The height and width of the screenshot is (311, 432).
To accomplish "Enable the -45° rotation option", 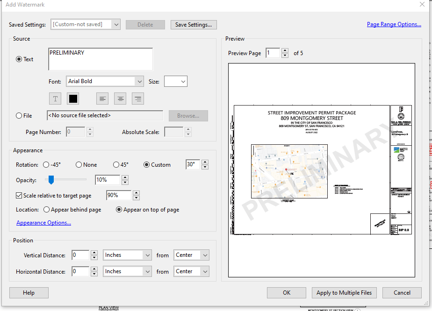I will click(x=45, y=164).
